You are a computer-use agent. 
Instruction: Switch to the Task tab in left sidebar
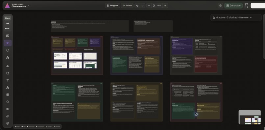(x=8, y=23)
